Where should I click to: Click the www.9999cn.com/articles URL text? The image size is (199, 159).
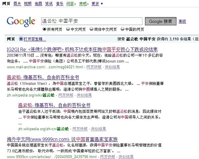point(52,157)
